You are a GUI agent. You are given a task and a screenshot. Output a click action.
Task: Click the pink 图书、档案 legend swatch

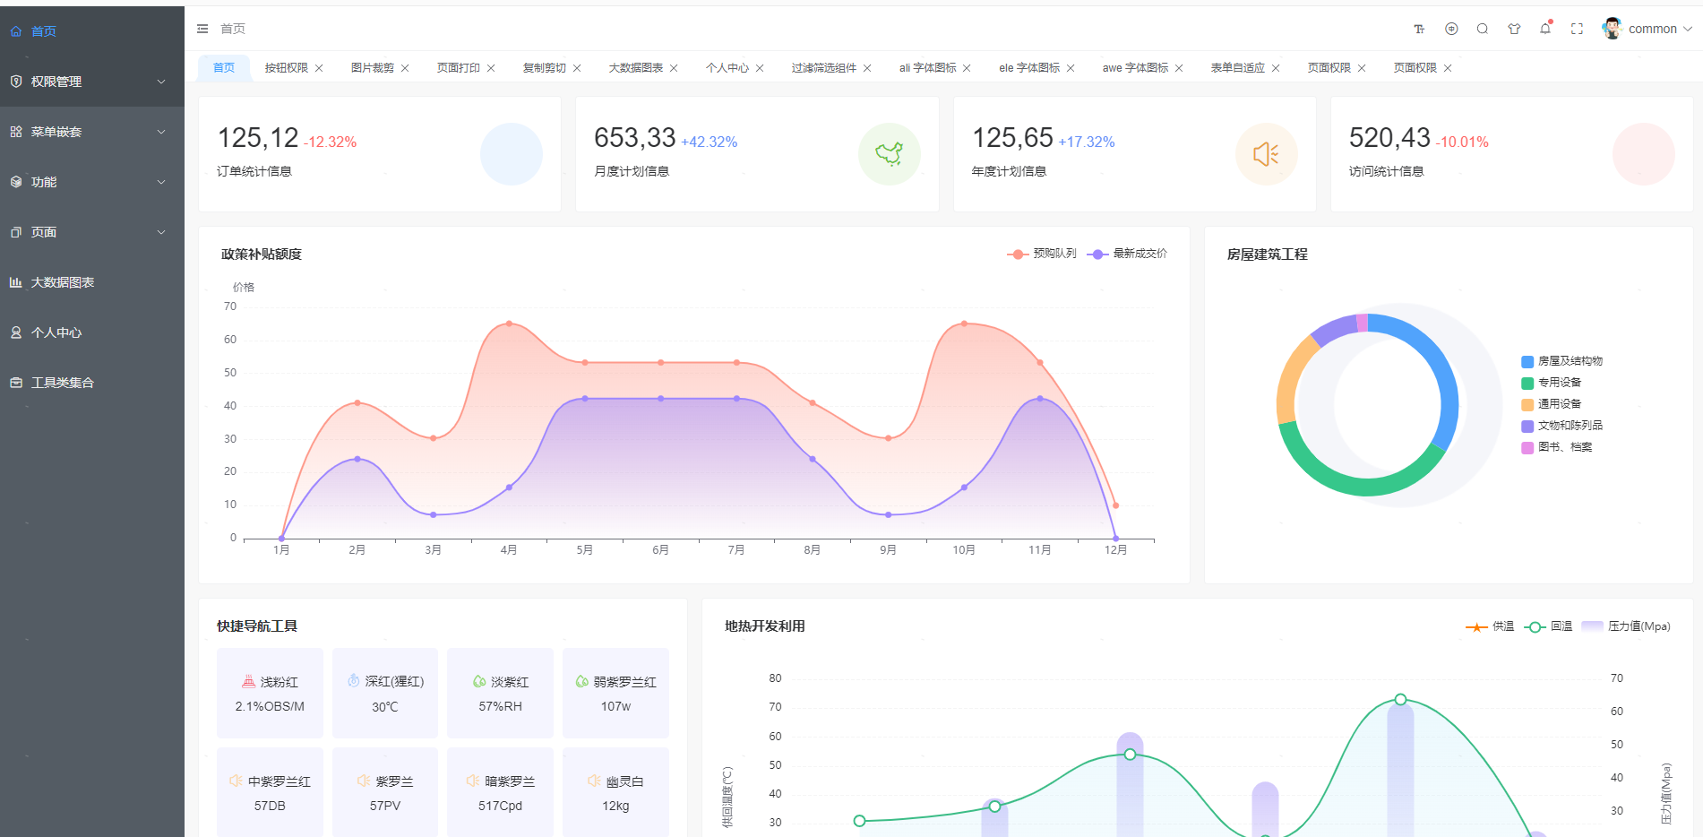(x=1527, y=447)
